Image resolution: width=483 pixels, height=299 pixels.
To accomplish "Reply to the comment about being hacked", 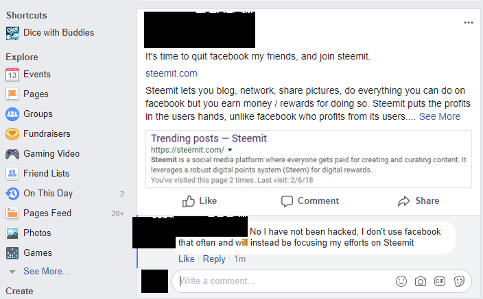I will click(x=214, y=259).
